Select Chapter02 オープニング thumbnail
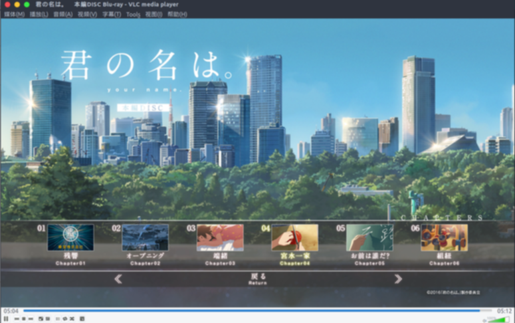 [145, 237]
